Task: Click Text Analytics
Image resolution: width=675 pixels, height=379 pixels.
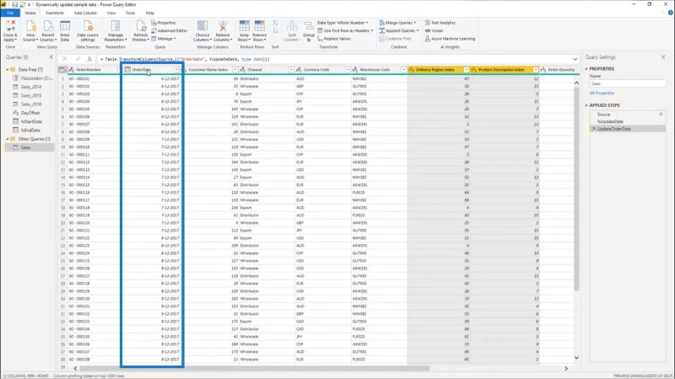Action: point(440,23)
